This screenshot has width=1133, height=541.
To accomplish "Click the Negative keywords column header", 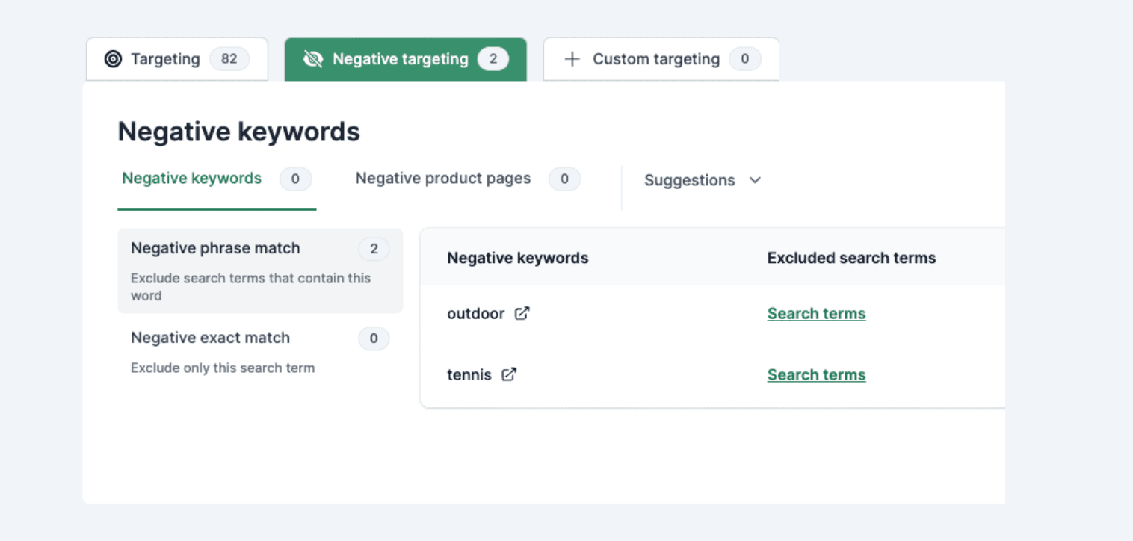I will click(518, 258).
